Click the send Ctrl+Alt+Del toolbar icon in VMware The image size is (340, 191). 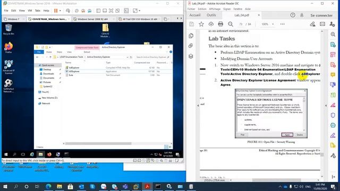click(x=68, y=11)
